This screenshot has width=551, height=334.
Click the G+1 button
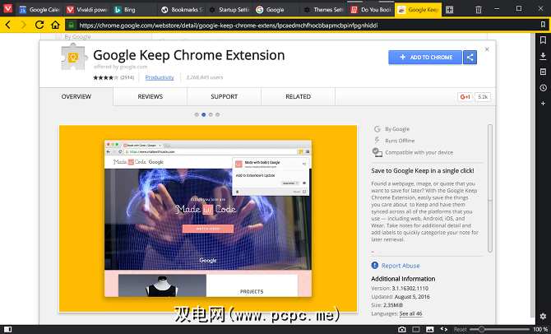coord(465,97)
